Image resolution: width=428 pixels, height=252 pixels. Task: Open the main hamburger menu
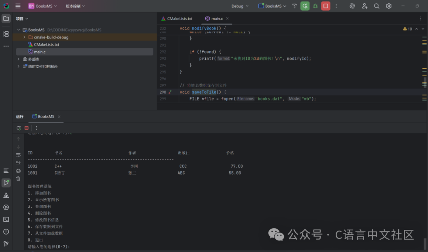[18, 6]
